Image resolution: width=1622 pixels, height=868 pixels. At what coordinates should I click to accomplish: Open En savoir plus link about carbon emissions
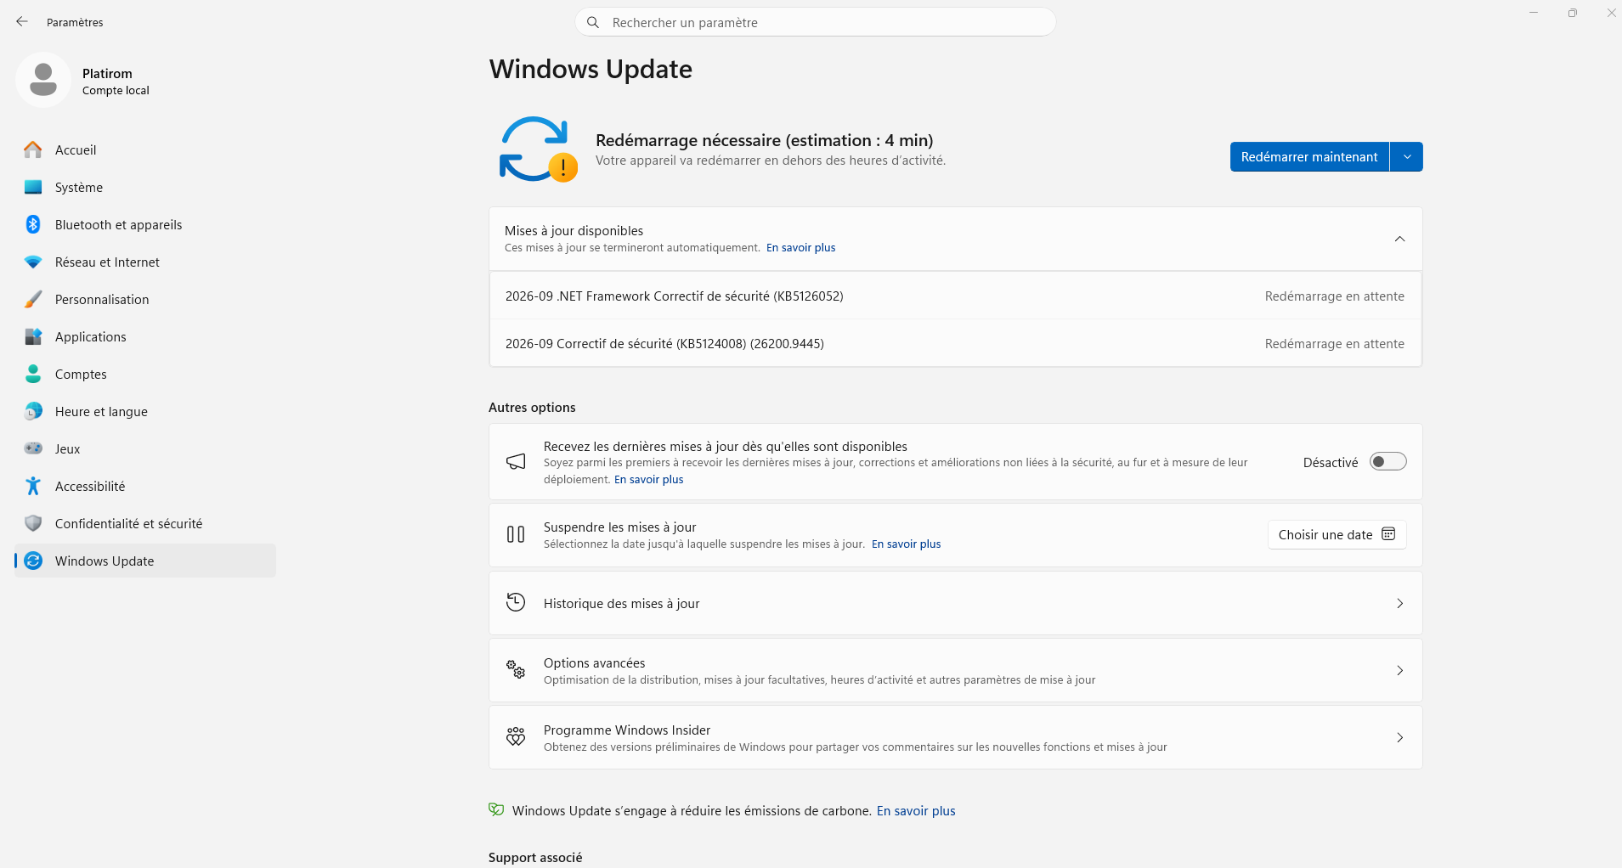916,811
